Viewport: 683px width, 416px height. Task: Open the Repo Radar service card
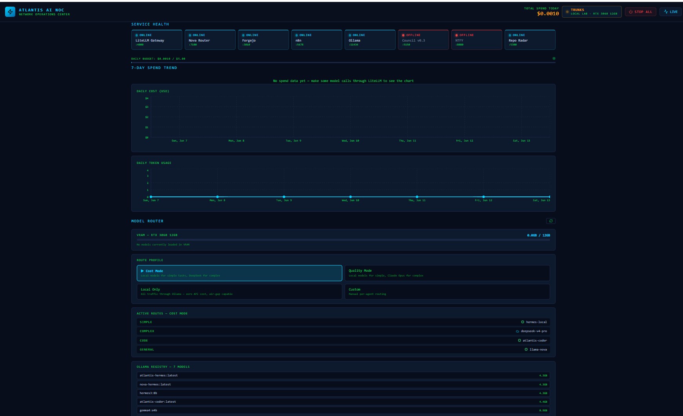(530, 40)
